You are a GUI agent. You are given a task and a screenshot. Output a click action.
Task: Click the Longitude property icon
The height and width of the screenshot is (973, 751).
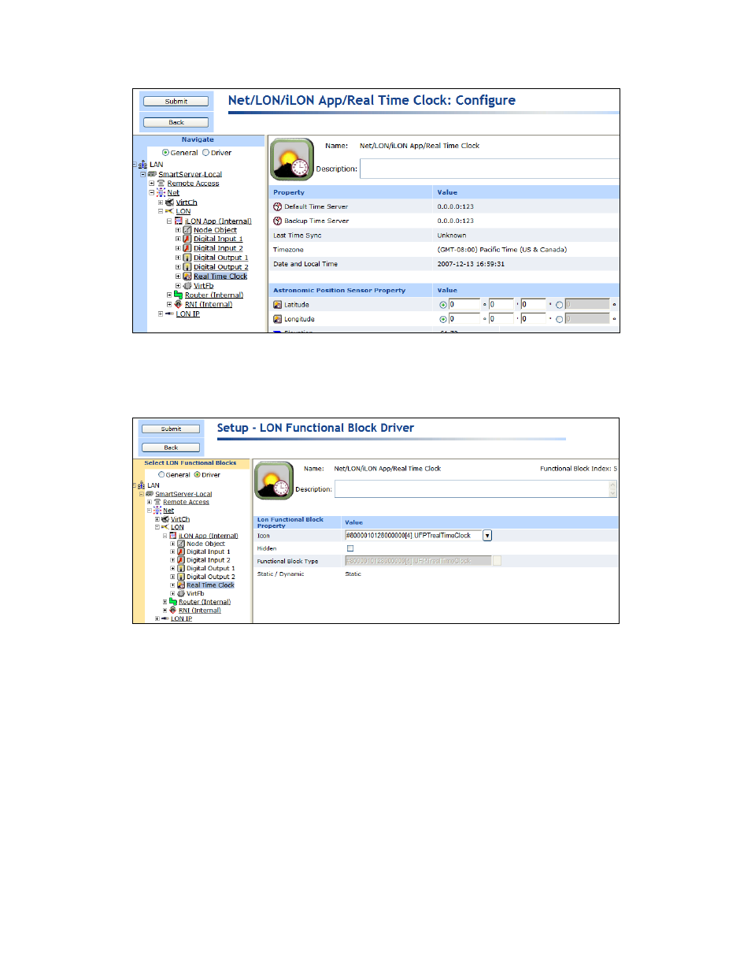[278, 319]
